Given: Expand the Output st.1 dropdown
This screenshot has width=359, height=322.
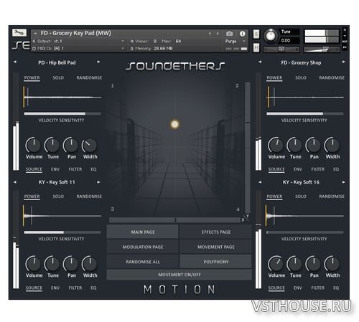Looking at the screenshot, I should click(x=123, y=42).
